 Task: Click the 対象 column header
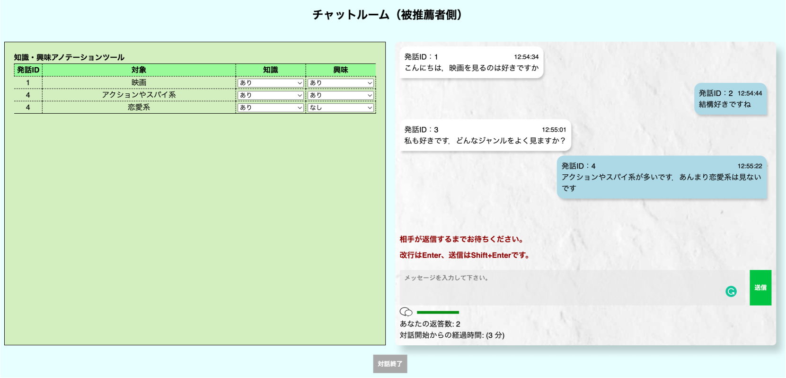point(139,70)
